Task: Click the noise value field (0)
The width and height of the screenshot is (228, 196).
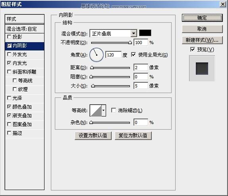Action: [x=141, y=122]
